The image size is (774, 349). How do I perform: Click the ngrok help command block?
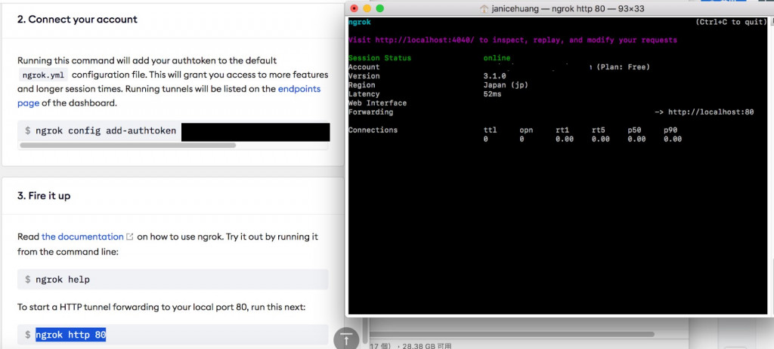(173, 279)
